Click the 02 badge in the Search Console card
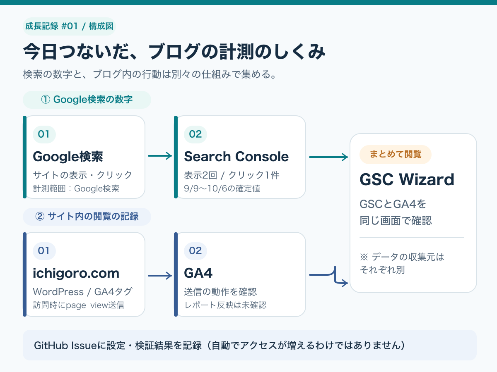Image resolution: width=497 pixels, height=372 pixels. (195, 134)
